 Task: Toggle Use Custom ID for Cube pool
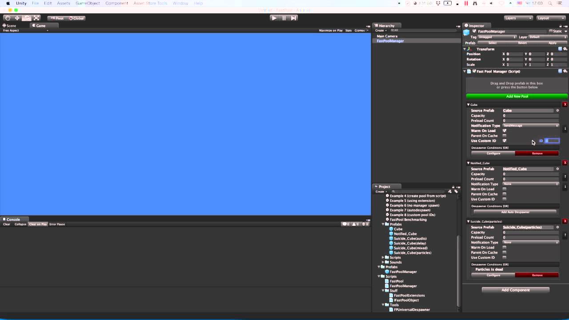point(504,141)
